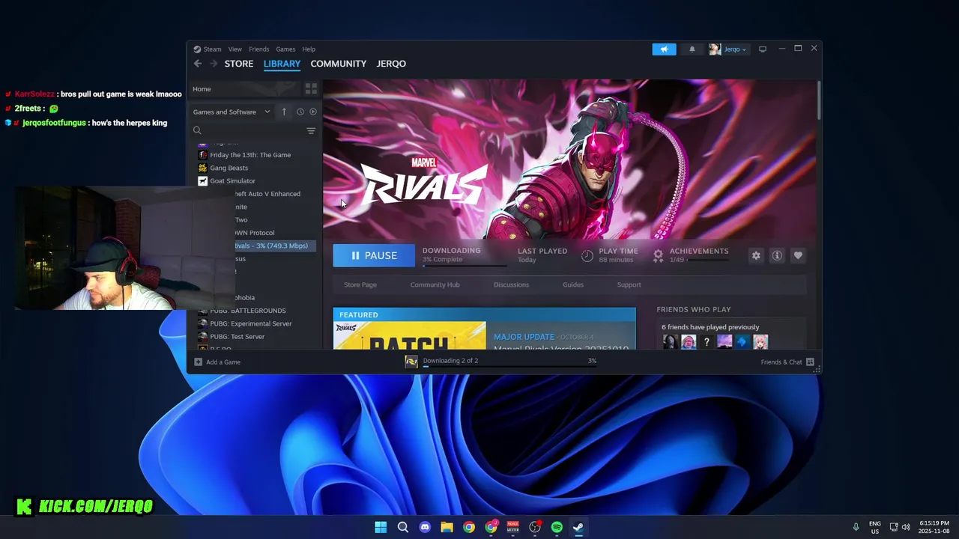Click the download progress bar under Downloading
Viewport: 959px width, 539px height.
tap(465, 266)
